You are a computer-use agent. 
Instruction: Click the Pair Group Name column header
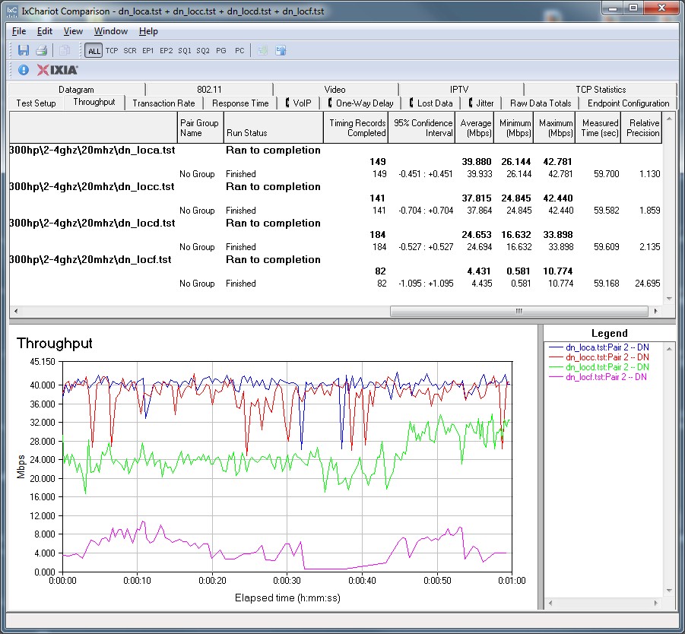pos(201,128)
